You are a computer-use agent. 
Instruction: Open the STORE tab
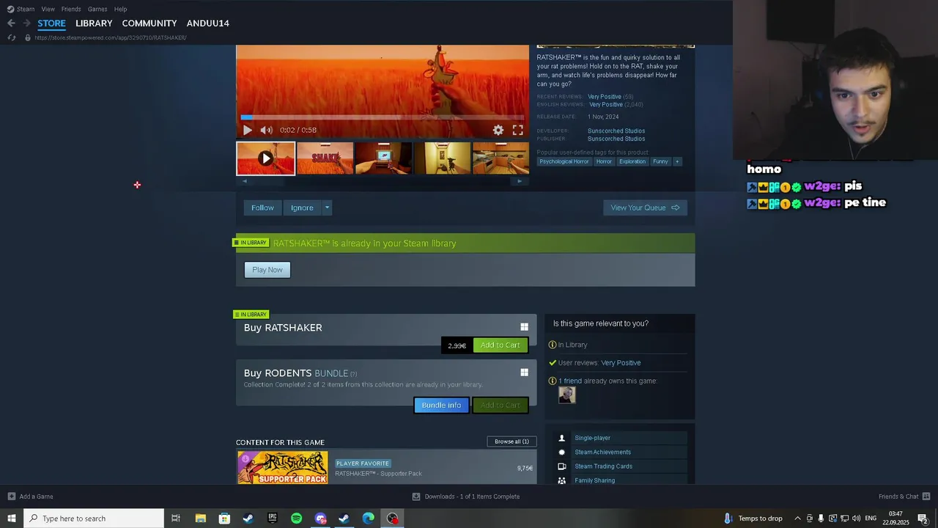coord(51,23)
